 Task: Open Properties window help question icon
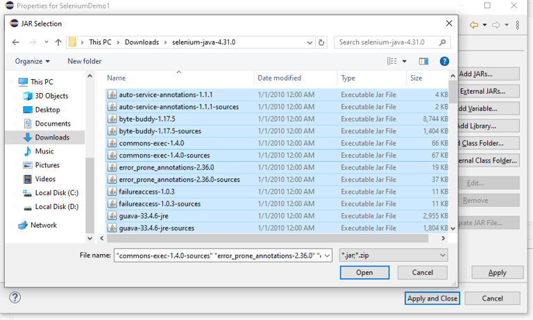click(x=15, y=298)
